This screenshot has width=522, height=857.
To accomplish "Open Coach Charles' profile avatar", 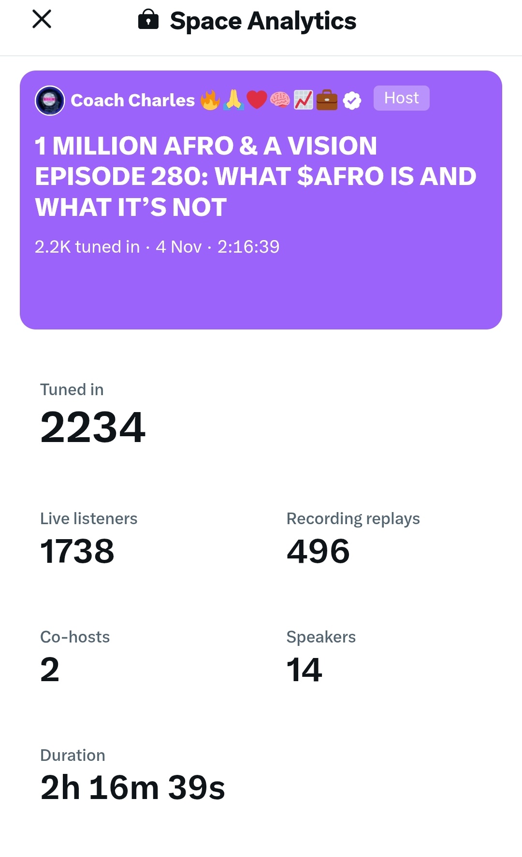I will click(x=50, y=100).
